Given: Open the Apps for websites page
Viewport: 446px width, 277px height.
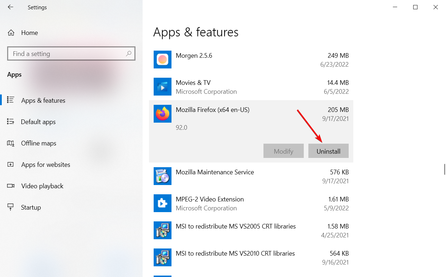Looking at the screenshot, I should [x=71, y=164].
